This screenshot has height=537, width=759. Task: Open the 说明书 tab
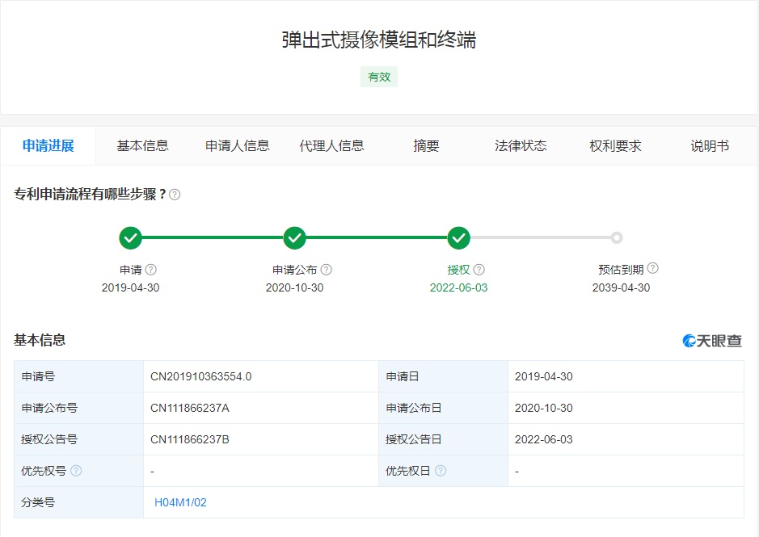tap(710, 145)
